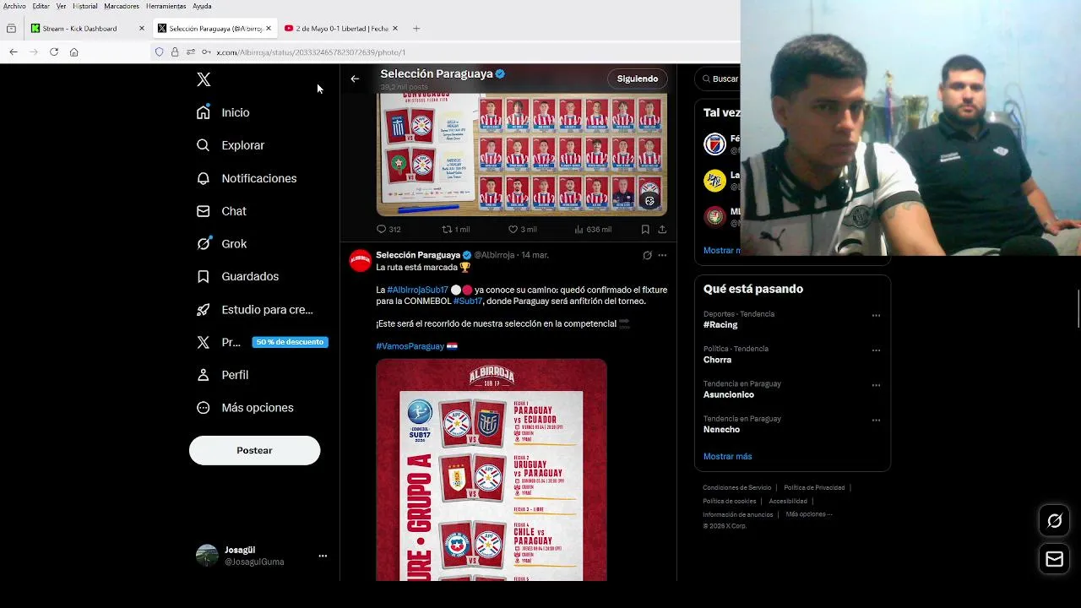Open the Asuncionico trend
This screenshot has width=1081, height=608.
pos(792,389)
